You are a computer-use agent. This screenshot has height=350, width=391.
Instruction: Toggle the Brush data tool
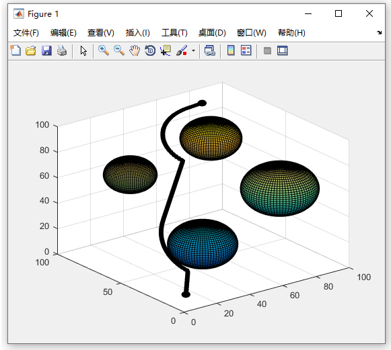click(182, 50)
